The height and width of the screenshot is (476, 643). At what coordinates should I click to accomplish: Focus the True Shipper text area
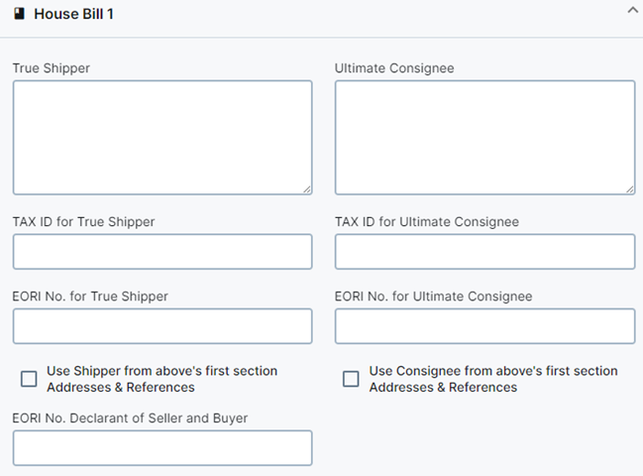[x=161, y=137]
